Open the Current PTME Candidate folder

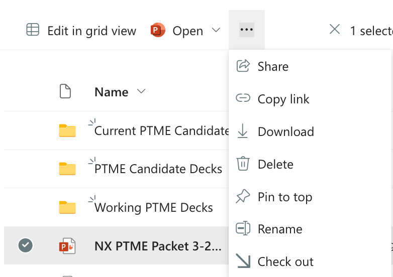point(161,131)
